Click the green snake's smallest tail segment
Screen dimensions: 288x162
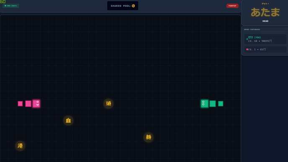point(221,103)
